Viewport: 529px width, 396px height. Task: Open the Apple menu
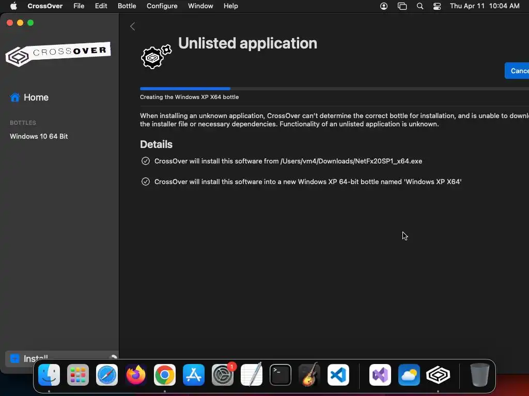tap(13, 6)
